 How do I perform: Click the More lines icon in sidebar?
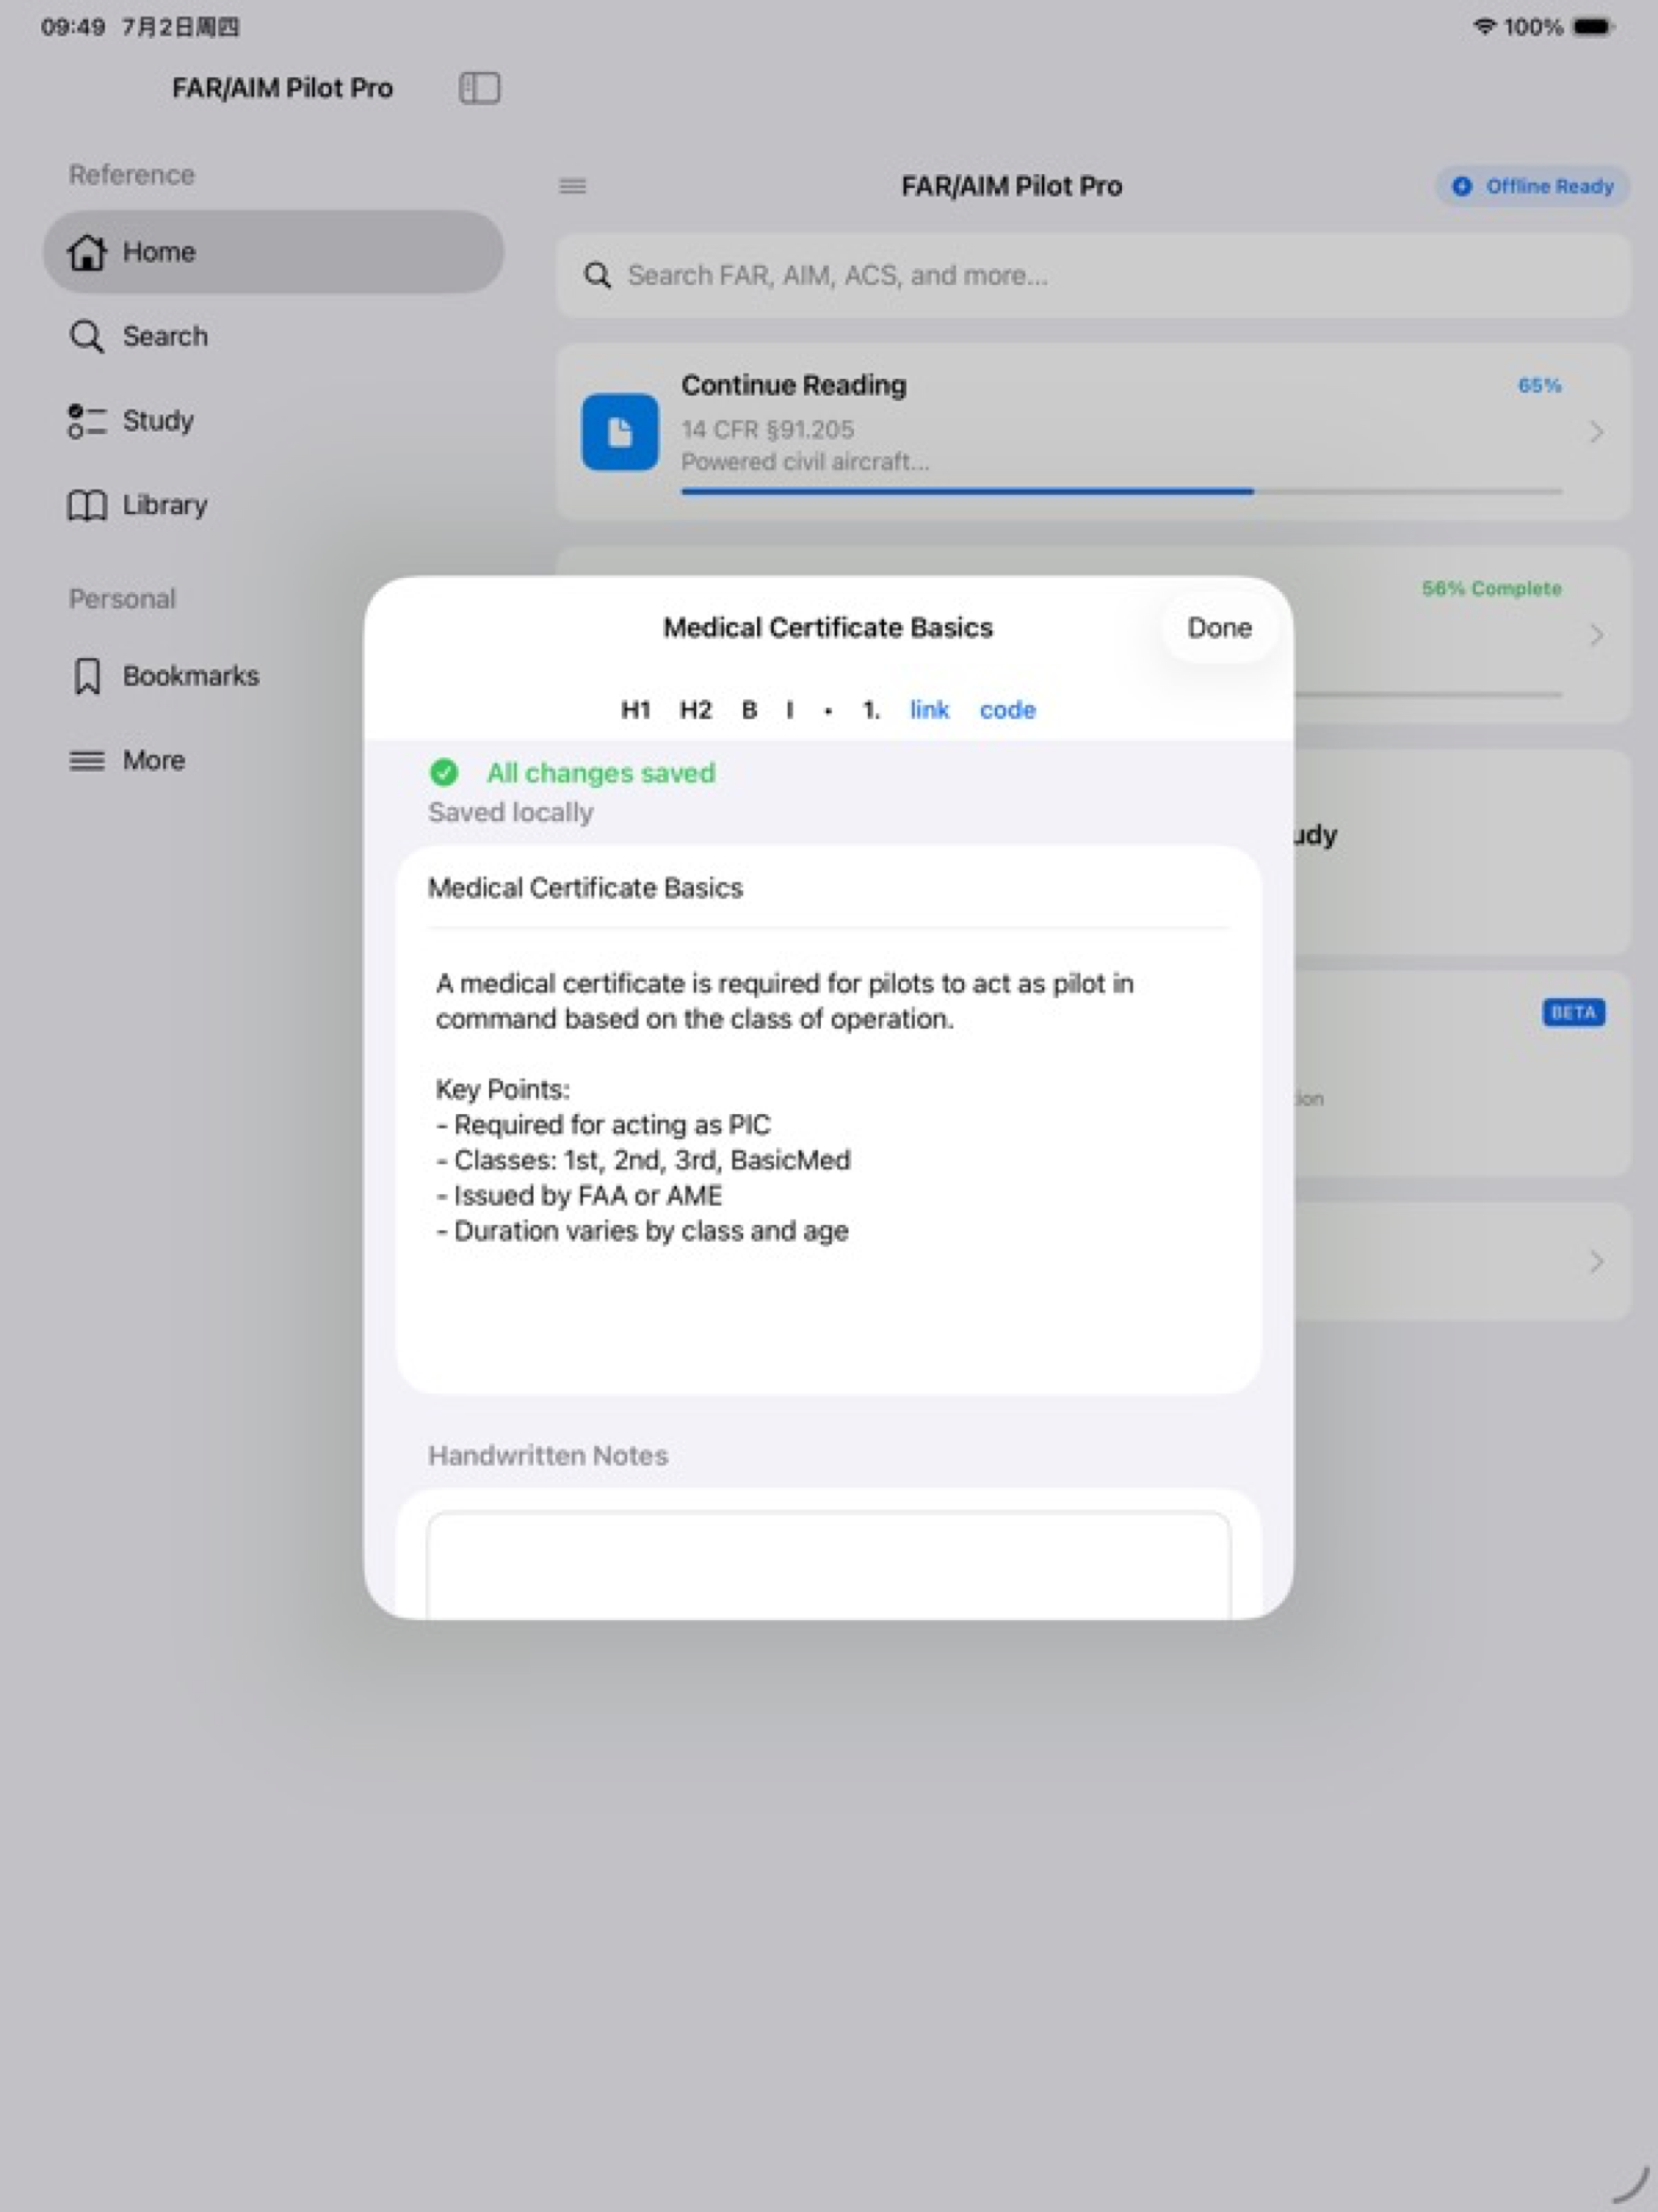pos(87,760)
